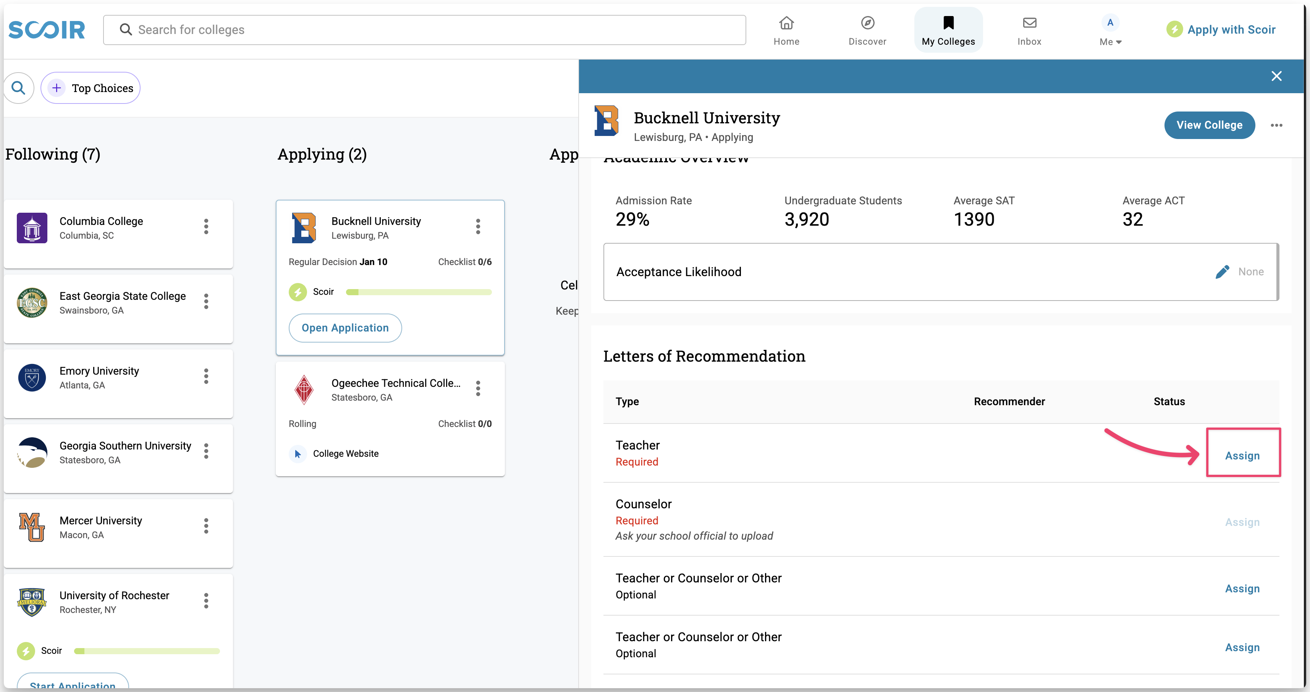Open Bucknell panel more options ellipsis

(1276, 125)
